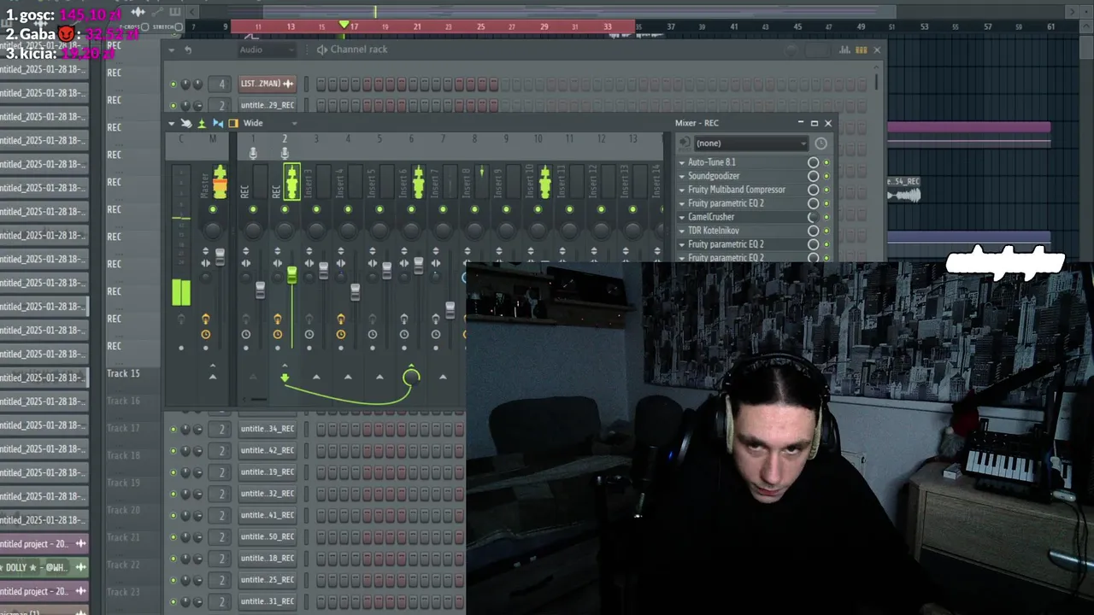Click the mixer multi-touch hand icon

186,123
